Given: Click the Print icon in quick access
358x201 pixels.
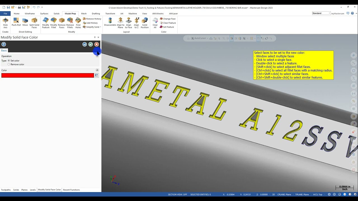Looking at the screenshot, I should tap(19, 7).
